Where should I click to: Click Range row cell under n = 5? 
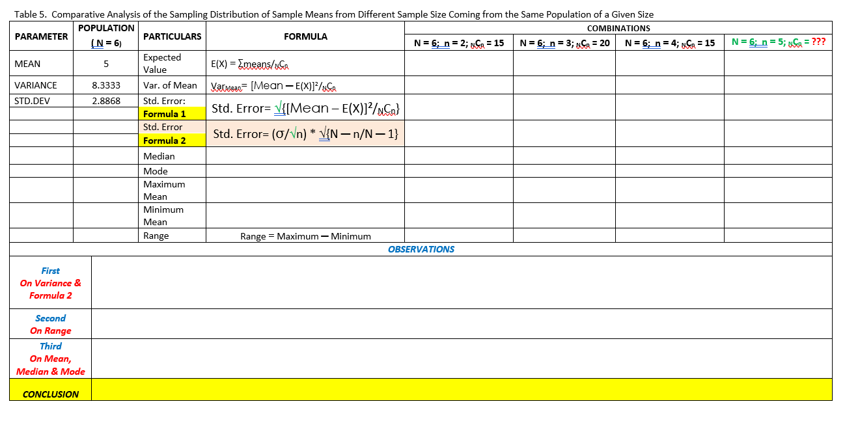(x=778, y=236)
